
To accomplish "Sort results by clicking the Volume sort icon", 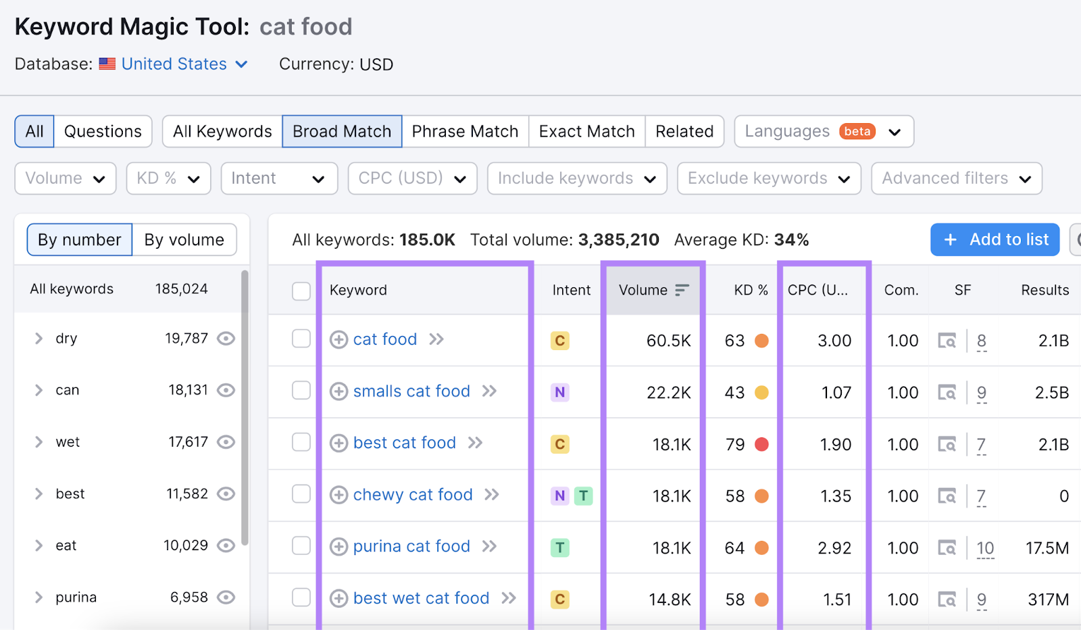I will 680,289.
